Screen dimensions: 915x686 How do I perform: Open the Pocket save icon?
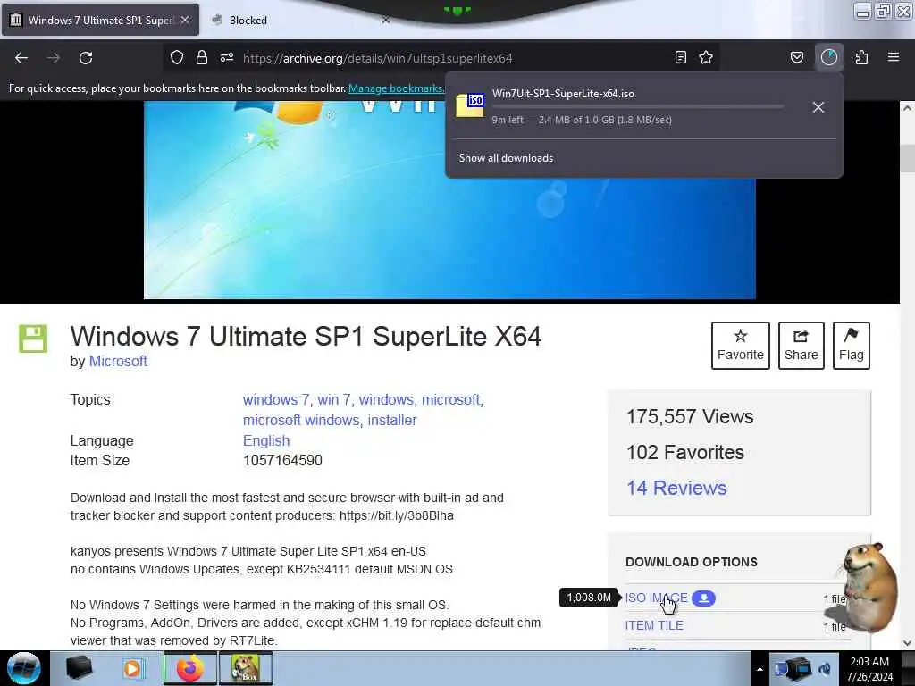click(x=797, y=58)
